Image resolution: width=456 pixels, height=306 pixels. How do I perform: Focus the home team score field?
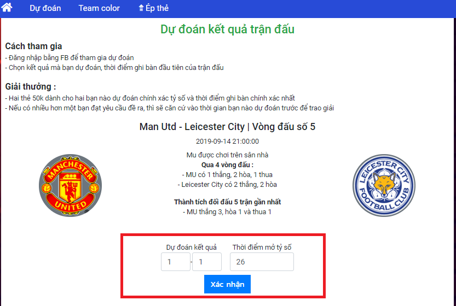coord(176,262)
